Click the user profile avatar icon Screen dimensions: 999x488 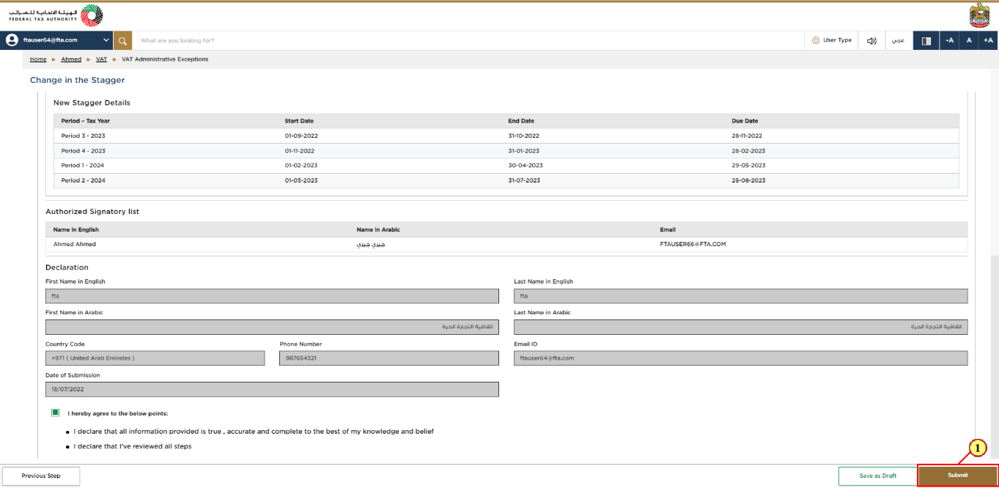tap(12, 40)
